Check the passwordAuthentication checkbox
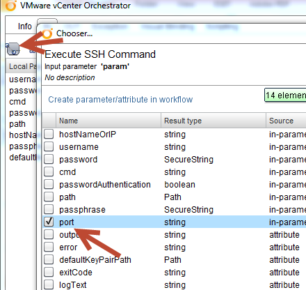 pos(49,185)
